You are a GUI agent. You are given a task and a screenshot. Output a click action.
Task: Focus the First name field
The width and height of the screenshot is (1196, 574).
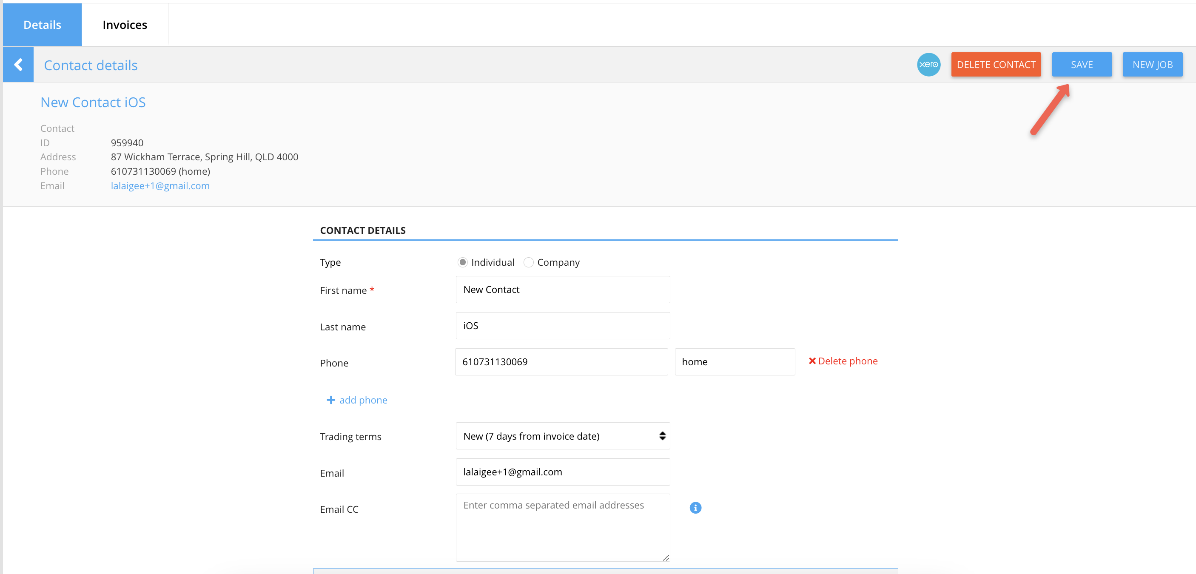point(562,290)
